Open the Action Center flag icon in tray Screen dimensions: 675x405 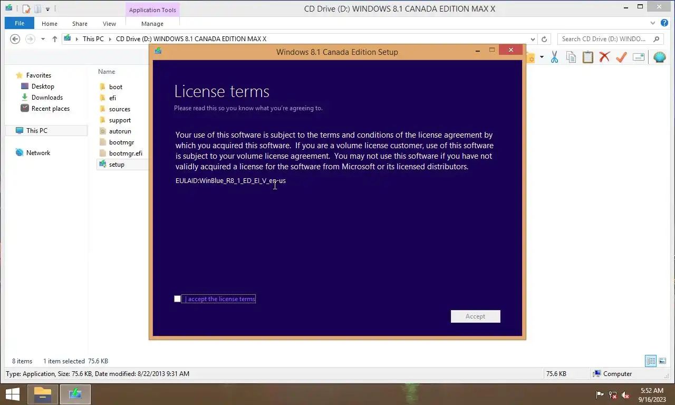click(x=600, y=394)
